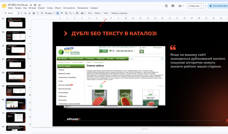The width and height of the screenshot is (228, 134).
Task: Insert a text box tool
Action: [62, 13]
